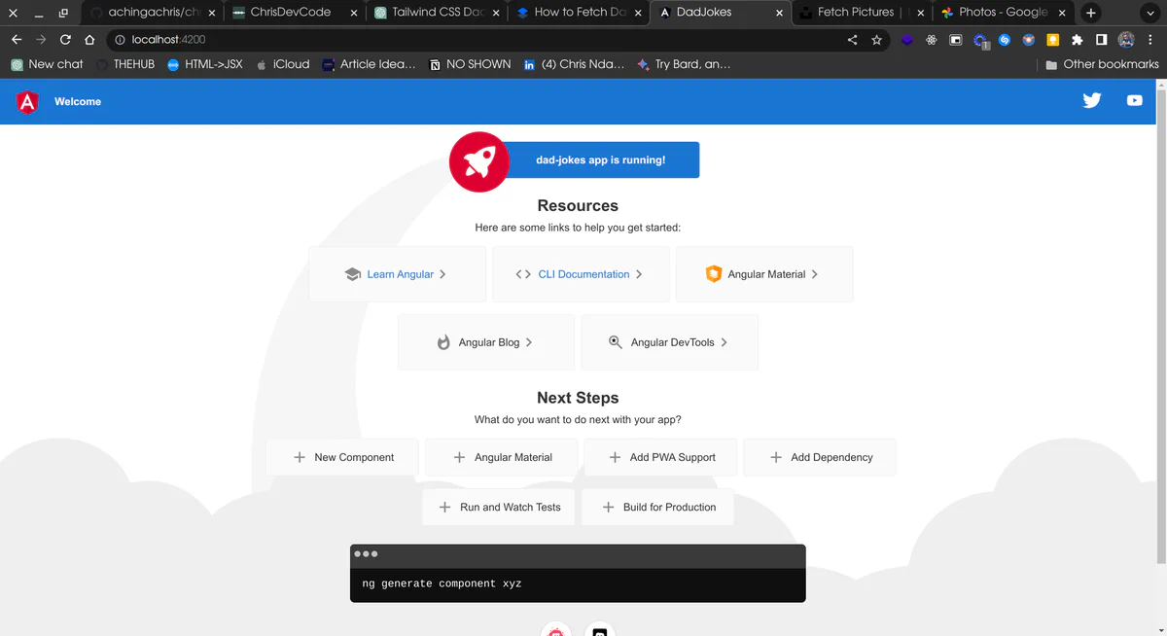The width and height of the screenshot is (1167, 636).
Task: Go to the browser home icon
Action: point(89,40)
